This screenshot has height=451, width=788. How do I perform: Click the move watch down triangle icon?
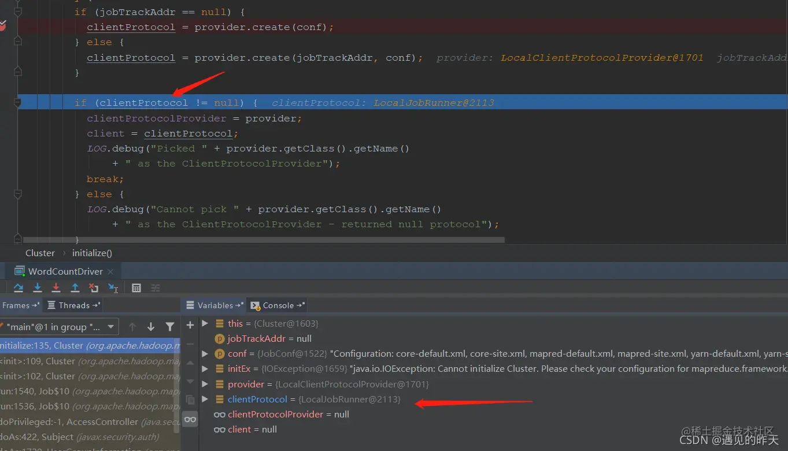pyautogui.click(x=190, y=381)
